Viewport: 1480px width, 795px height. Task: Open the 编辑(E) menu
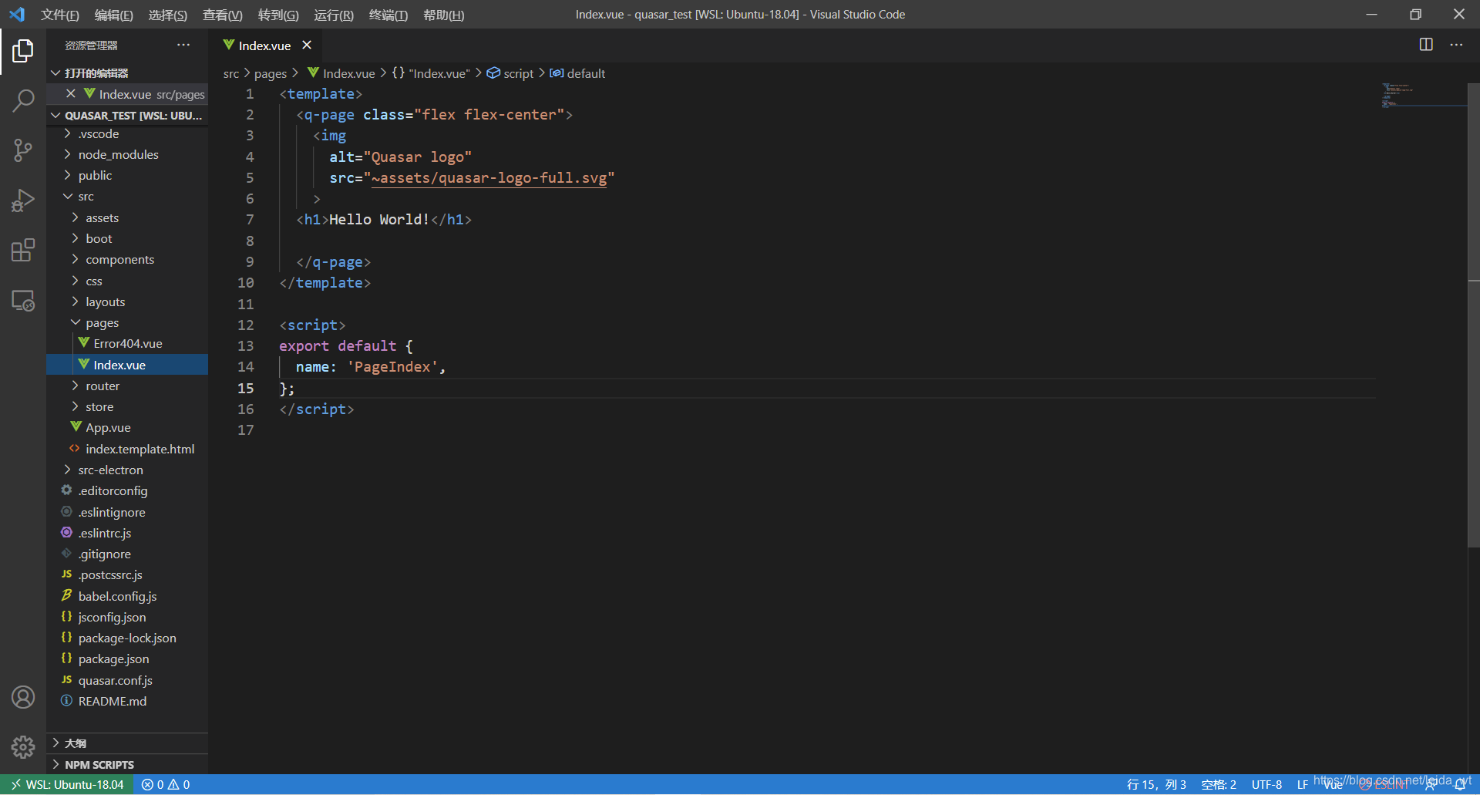[114, 15]
